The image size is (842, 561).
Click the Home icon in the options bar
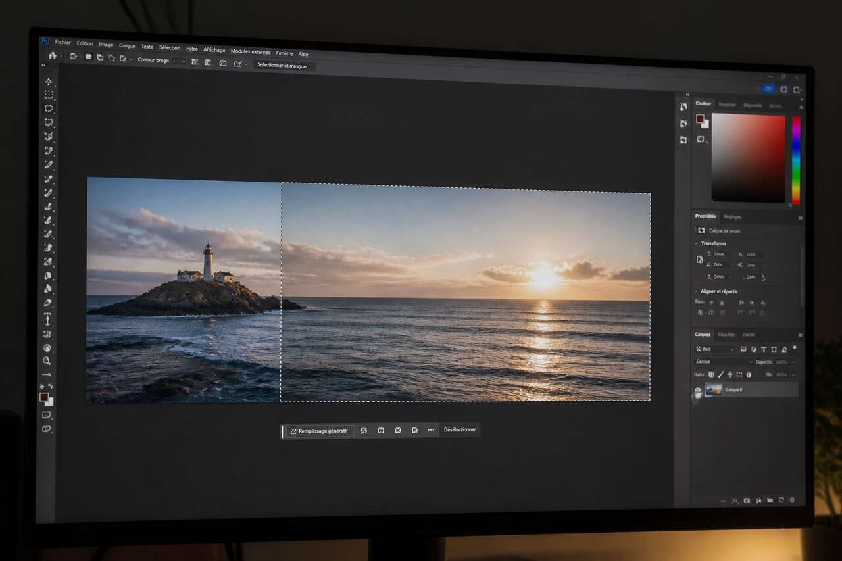click(x=53, y=56)
